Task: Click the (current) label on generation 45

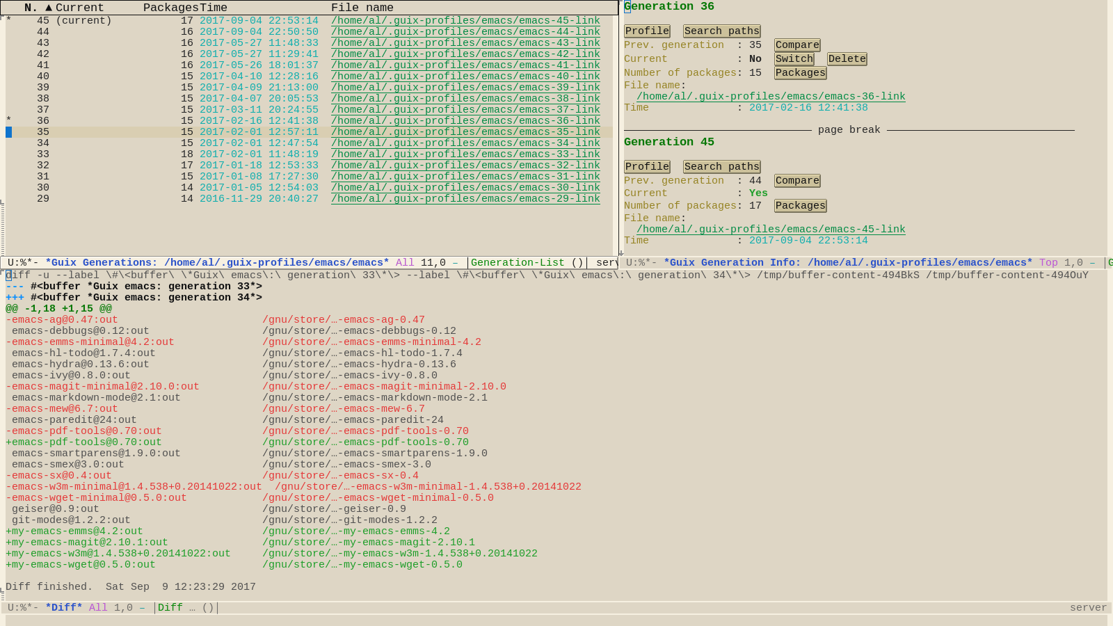Action: pyautogui.click(x=83, y=21)
